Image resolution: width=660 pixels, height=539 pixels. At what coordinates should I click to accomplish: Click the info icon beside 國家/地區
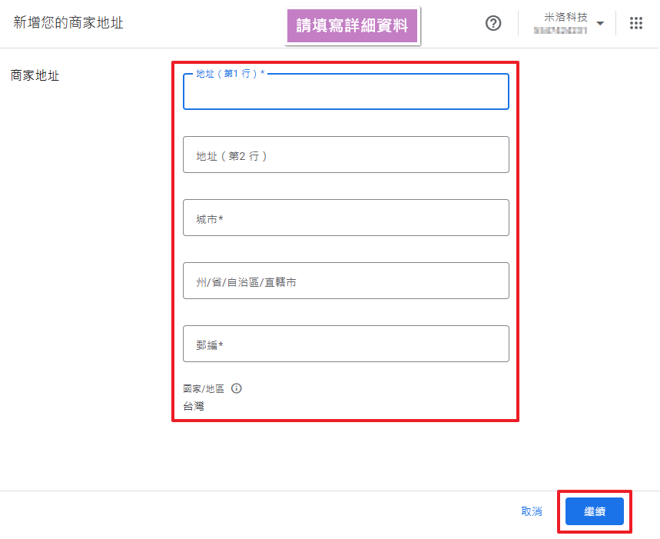[237, 388]
